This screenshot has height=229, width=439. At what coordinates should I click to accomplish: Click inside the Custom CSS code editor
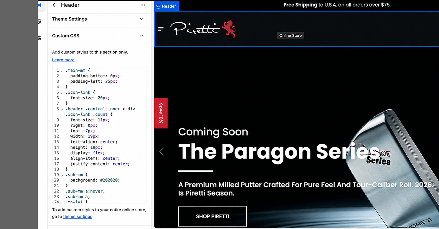point(99,135)
